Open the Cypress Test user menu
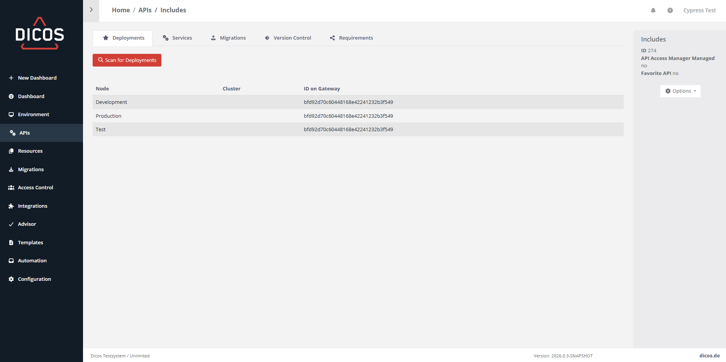 click(x=699, y=10)
